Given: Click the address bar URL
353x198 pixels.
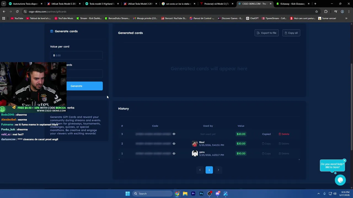Looking at the screenshot, I should pyautogui.click(x=47, y=12).
